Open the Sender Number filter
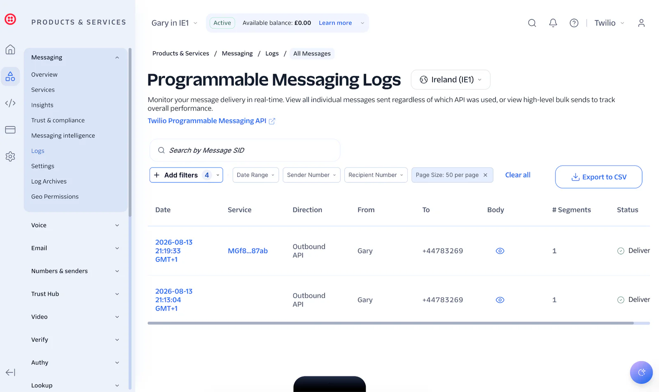659x392 pixels. (311, 175)
